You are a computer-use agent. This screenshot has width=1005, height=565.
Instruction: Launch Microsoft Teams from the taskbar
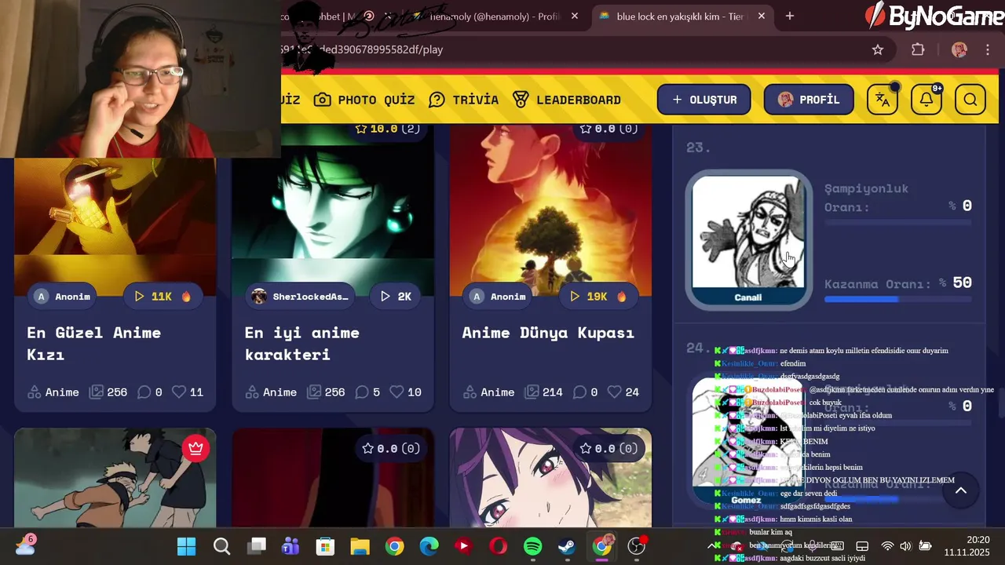coord(291,546)
